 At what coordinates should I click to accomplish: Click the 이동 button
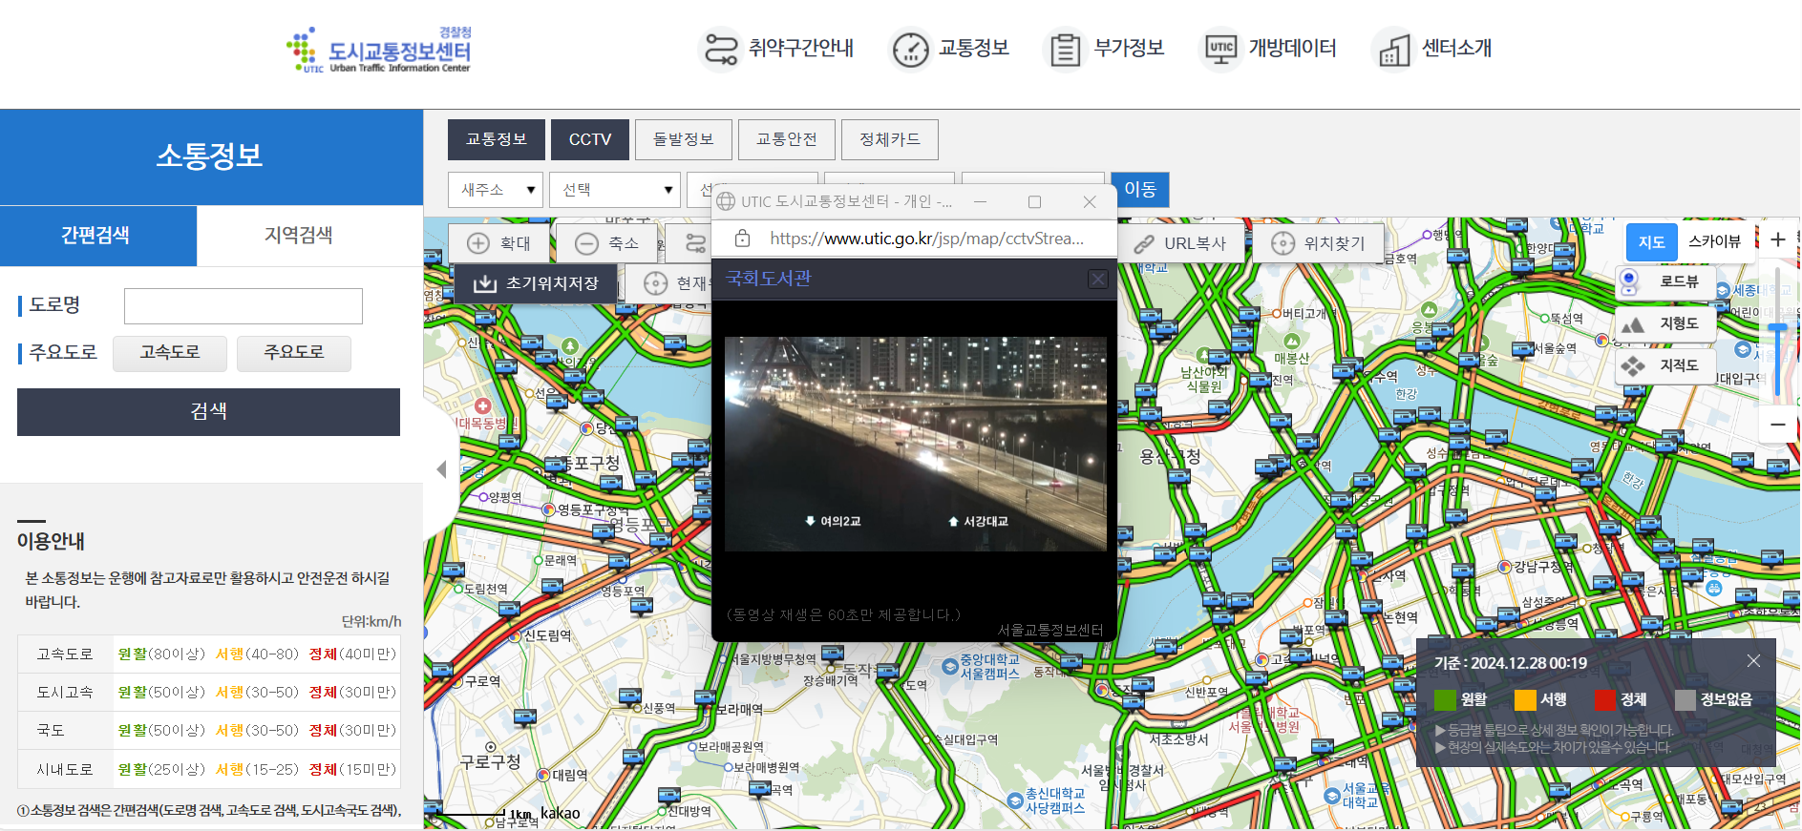coord(1140,189)
